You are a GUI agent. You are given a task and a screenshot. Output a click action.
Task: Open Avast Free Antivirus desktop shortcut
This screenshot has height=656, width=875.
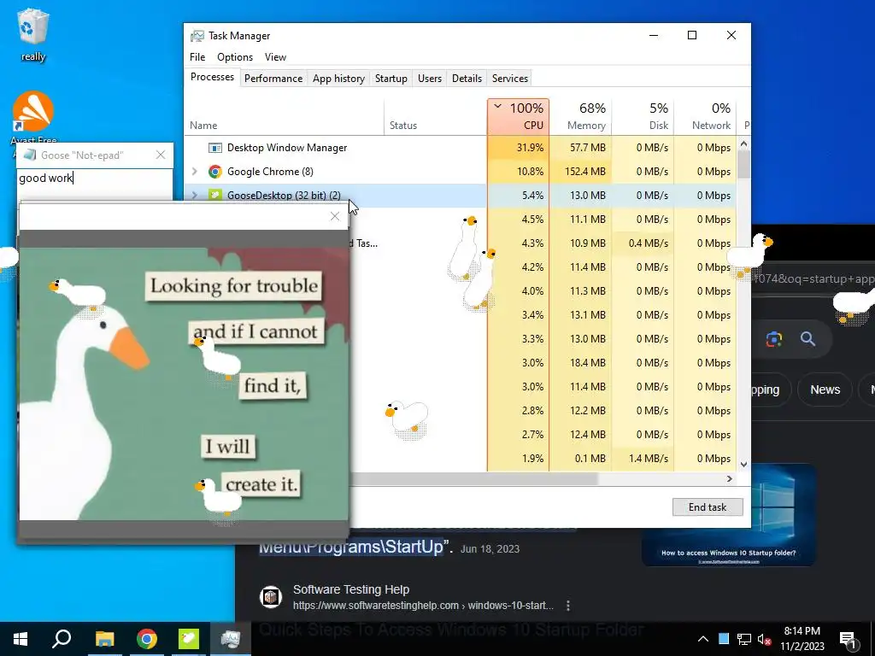(x=33, y=117)
